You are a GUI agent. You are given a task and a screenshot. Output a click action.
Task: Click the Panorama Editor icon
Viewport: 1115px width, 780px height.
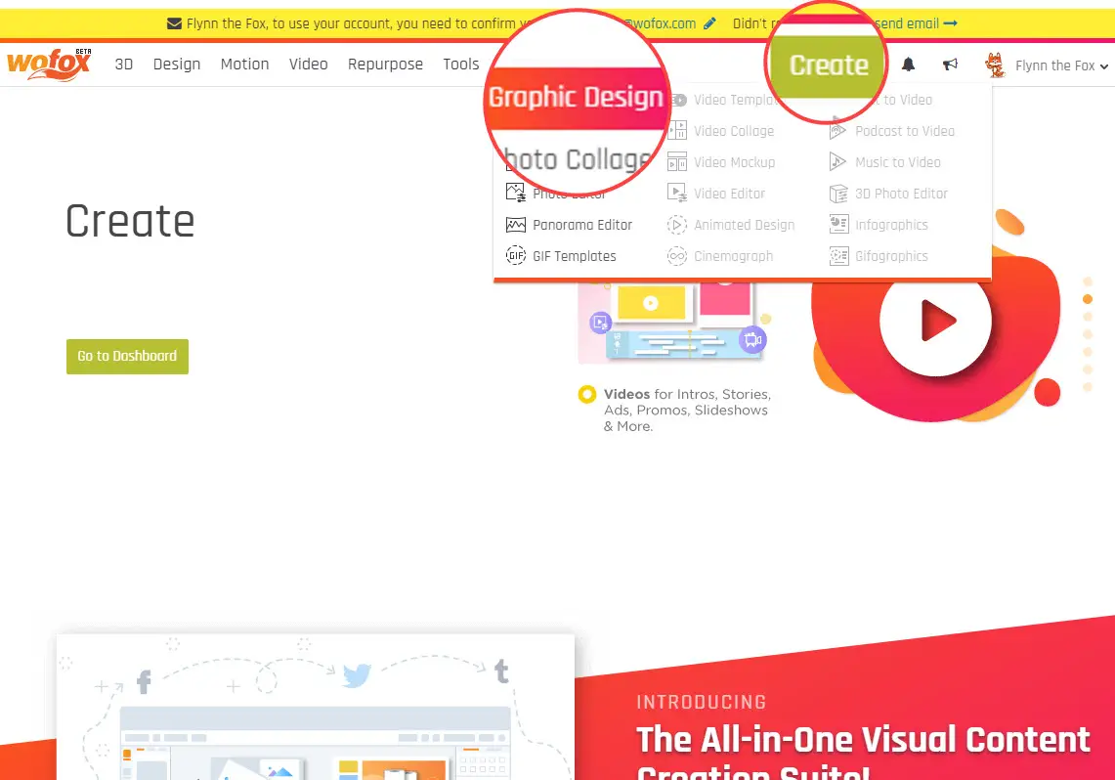tap(516, 225)
